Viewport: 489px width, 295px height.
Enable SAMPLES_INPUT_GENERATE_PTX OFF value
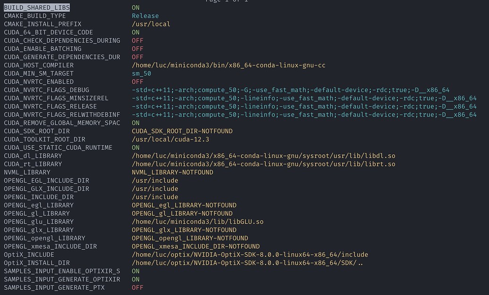click(x=137, y=287)
